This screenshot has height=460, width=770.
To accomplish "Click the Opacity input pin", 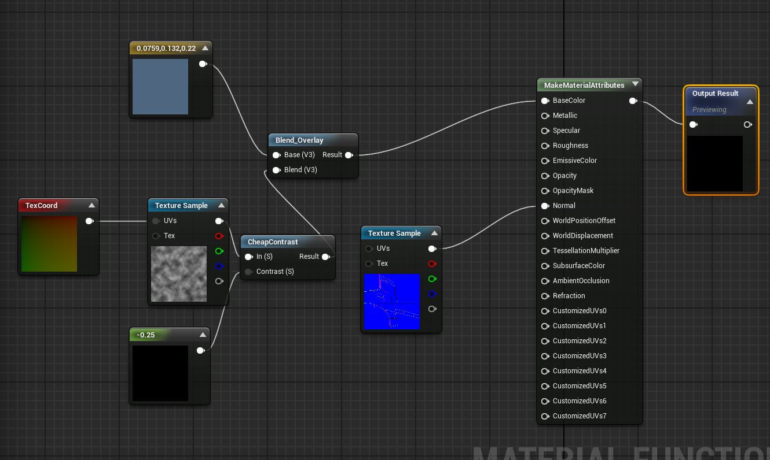I will 545,176.
